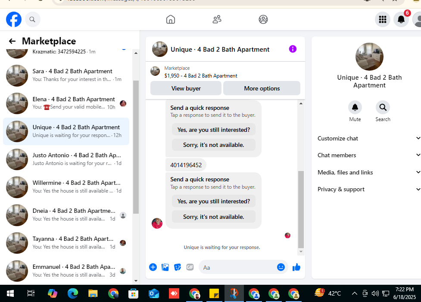Open the notifications bell with 6 badge
The image size is (421, 302).
pos(401,19)
